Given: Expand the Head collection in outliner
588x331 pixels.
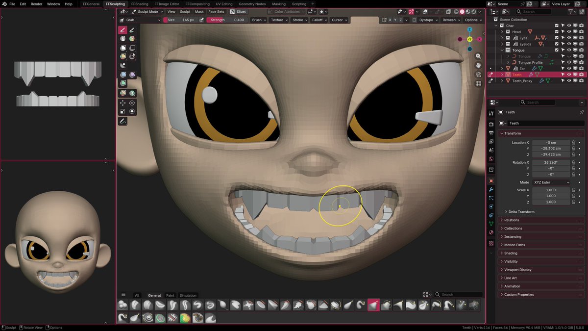Looking at the screenshot, I should click(502, 32).
